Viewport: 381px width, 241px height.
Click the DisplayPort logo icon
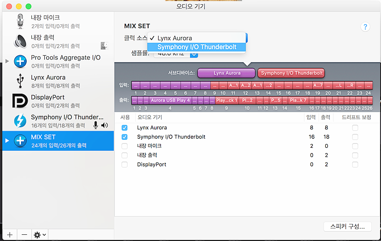click(x=20, y=101)
